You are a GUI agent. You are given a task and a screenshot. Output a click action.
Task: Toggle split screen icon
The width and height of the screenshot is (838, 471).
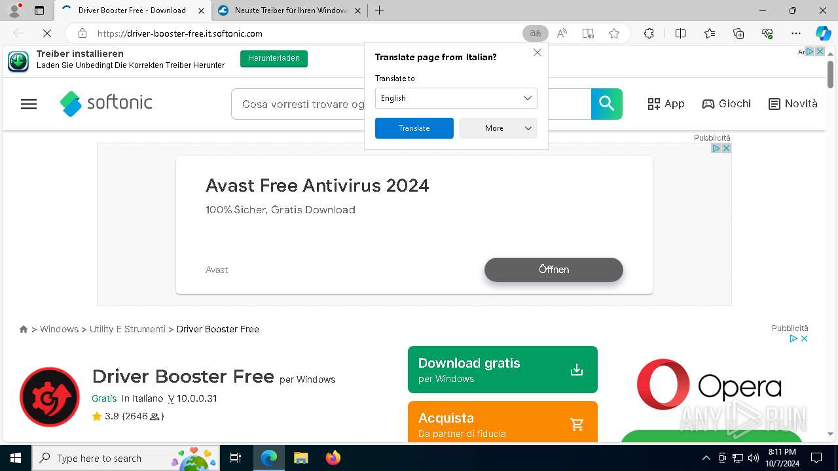(x=680, y=33)
